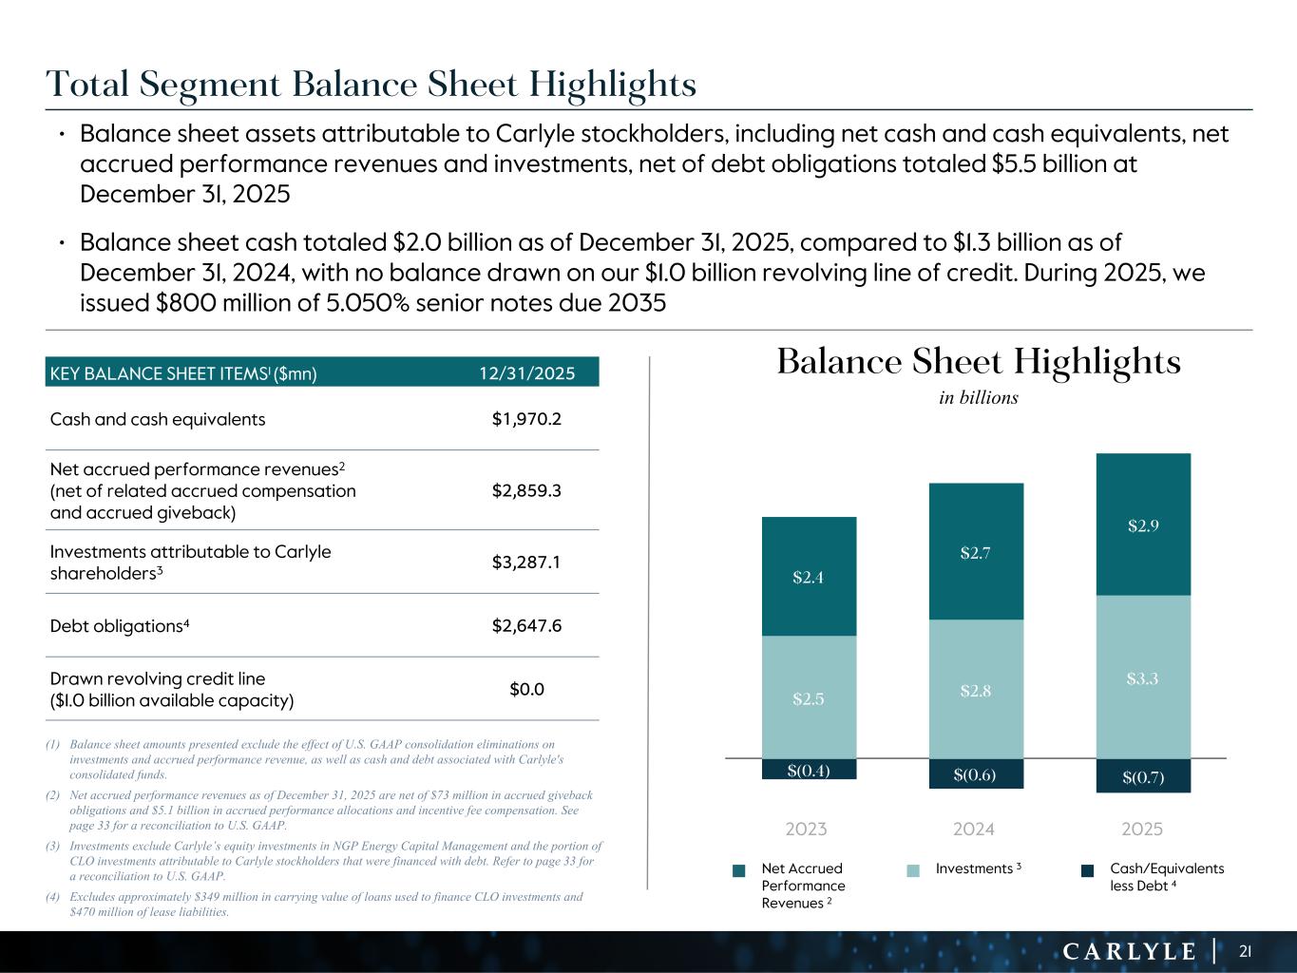
Task: Click the Net Accrued Performance Revenues legend swatch
Action: [x=739, y=869]
